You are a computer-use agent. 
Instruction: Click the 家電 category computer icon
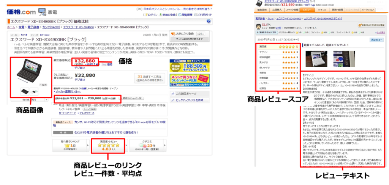[42, 12]
